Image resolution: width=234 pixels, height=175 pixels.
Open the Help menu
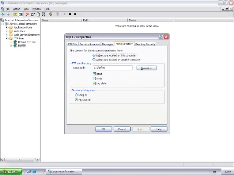(47, 9)
